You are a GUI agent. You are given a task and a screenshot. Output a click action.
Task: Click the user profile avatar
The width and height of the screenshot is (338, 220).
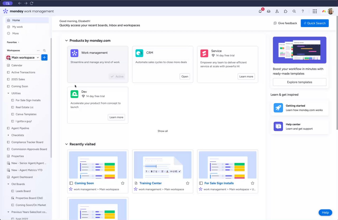tap(331, 11)
